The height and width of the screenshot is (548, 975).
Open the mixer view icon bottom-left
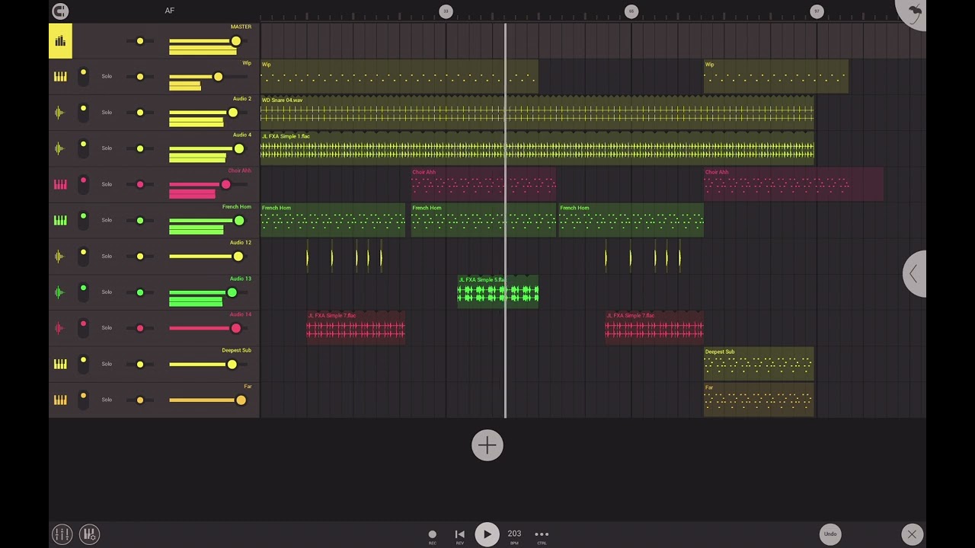coord(62,534)
